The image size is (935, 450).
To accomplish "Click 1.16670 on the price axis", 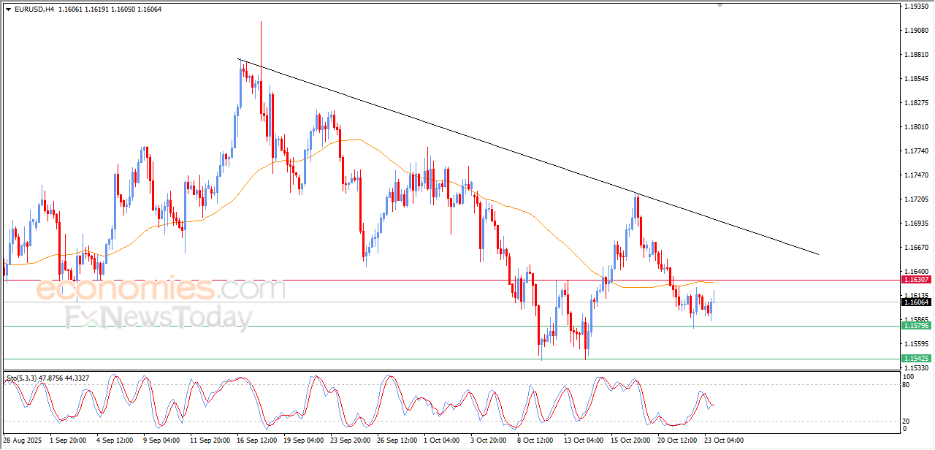I will (916, 247).
